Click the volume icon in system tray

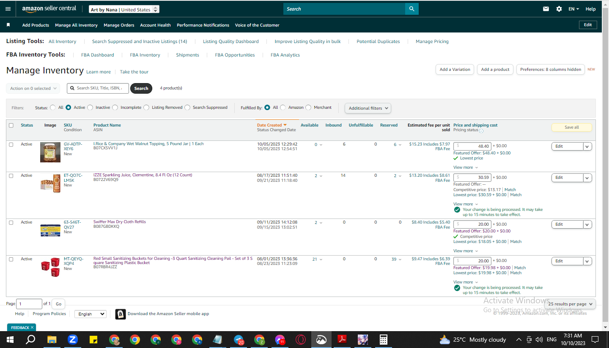539,340
